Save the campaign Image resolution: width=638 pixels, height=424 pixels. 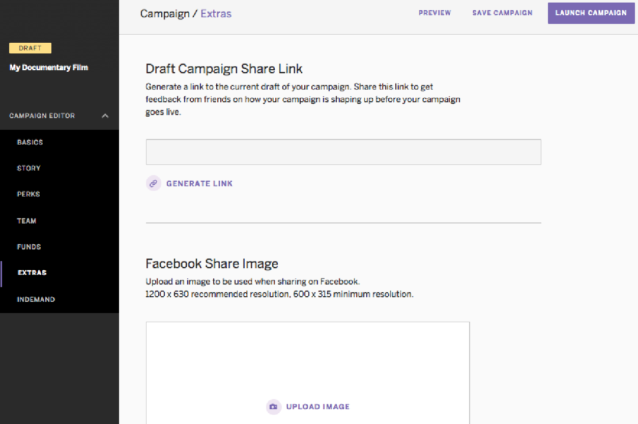point(502,13)
